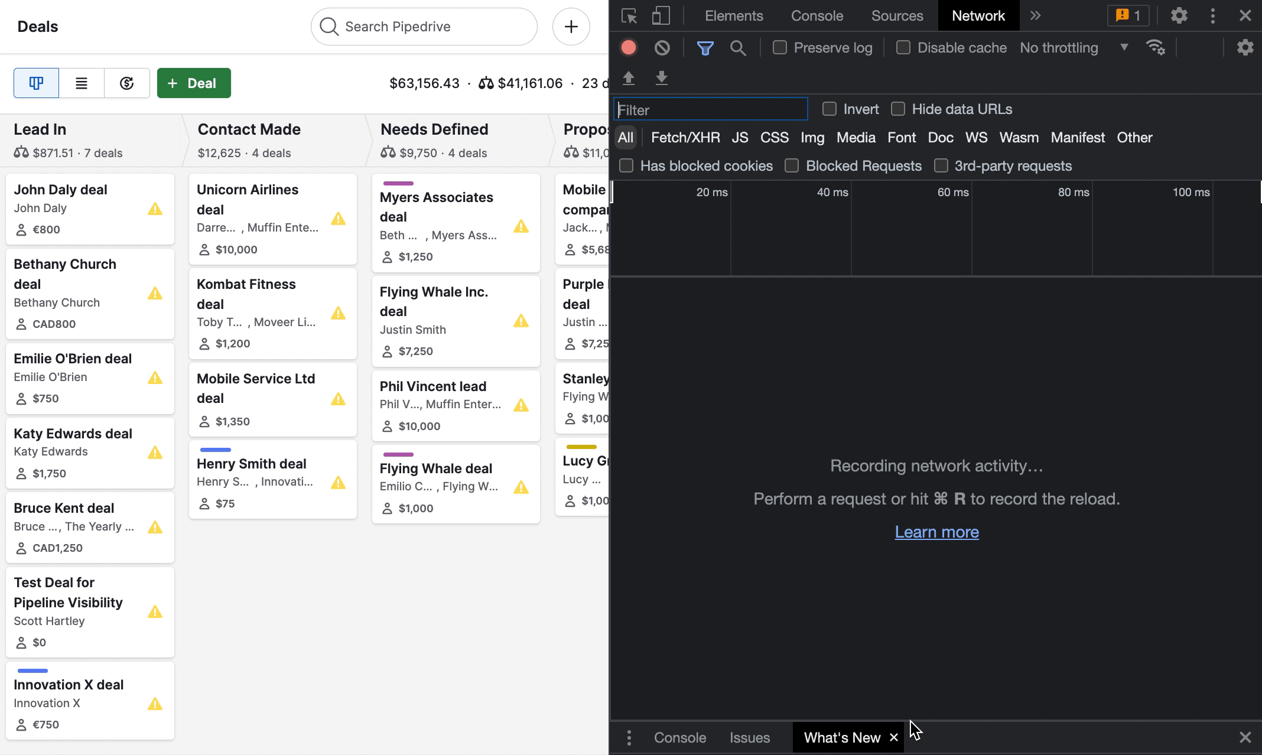Image resolution: width=1262 pixels, height=755 pixels.
Task: Open network conditions wifi icon
Action: 1156,47
